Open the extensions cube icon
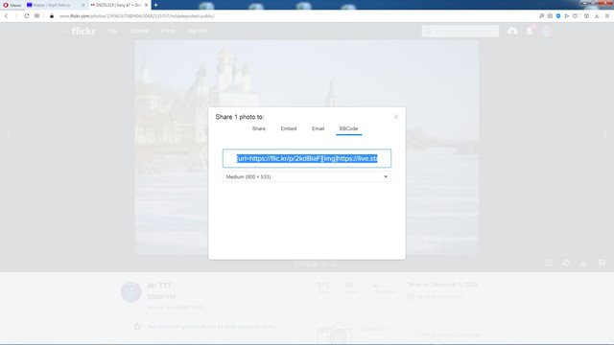The width and height of the screenshot is (614, 345). (586, 16)
